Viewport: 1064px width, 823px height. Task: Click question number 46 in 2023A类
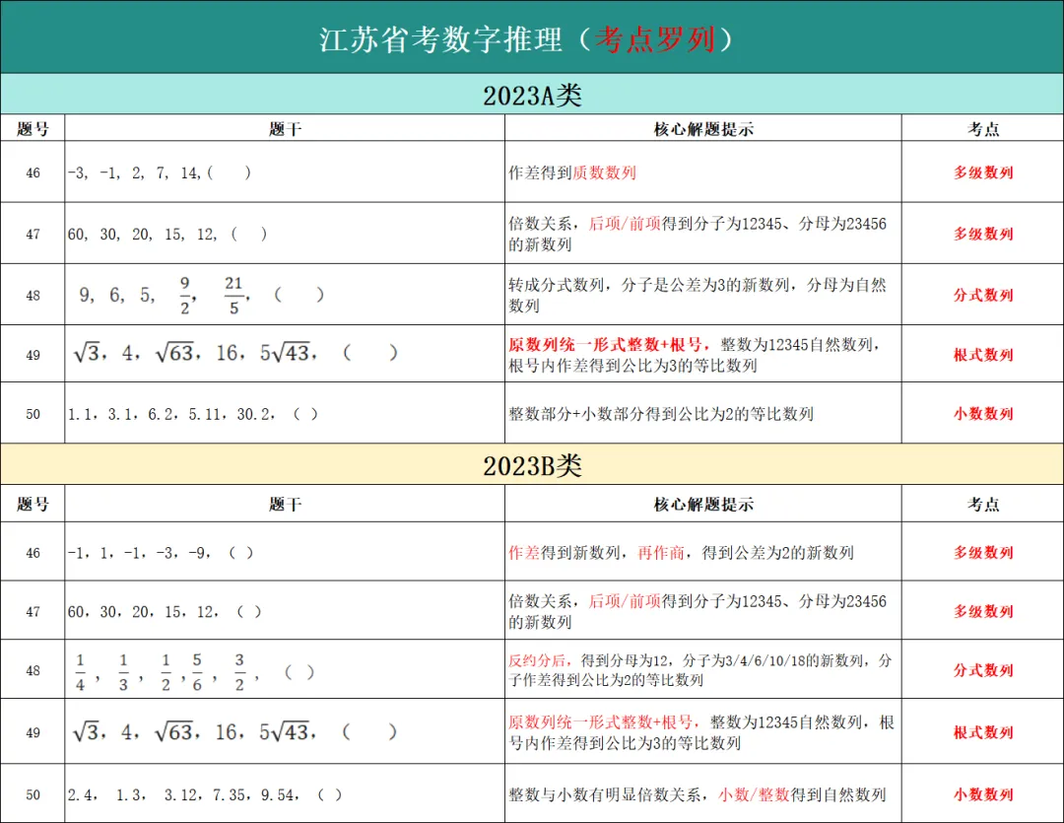pyautogui.click(x=33, y=173)
